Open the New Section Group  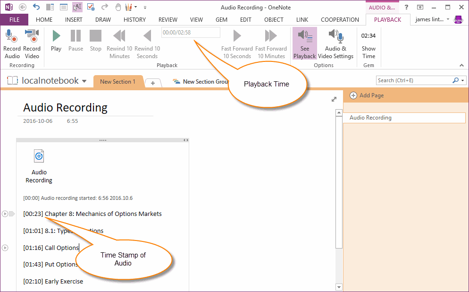(x=200, y=81)
